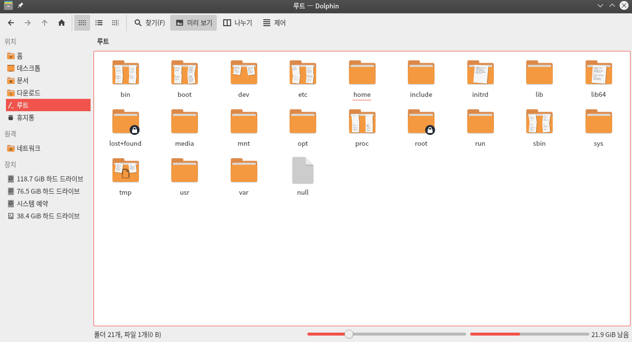The image size is (632, 342).
Task: Open the 38.4 GiB 하드 드라이브 device
Action: click(48, 216)
